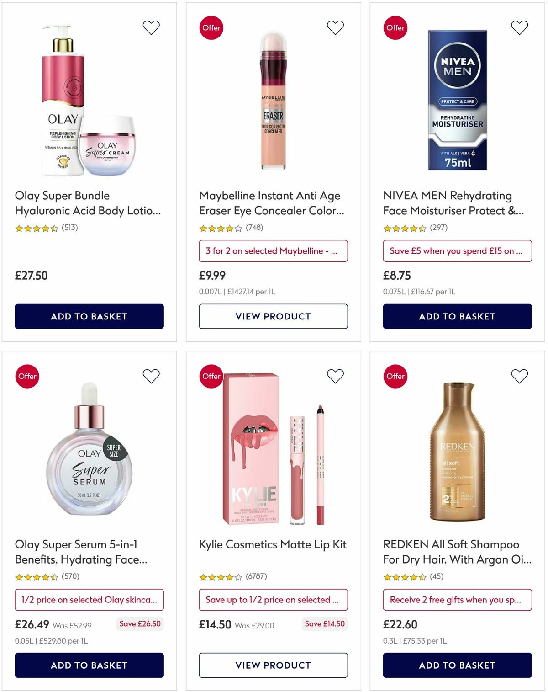The height and width of the screenshot is (692, 548).
Task: Click the Kylie Cosmetics Matte Lip Kit title
Action: (273, 544)
